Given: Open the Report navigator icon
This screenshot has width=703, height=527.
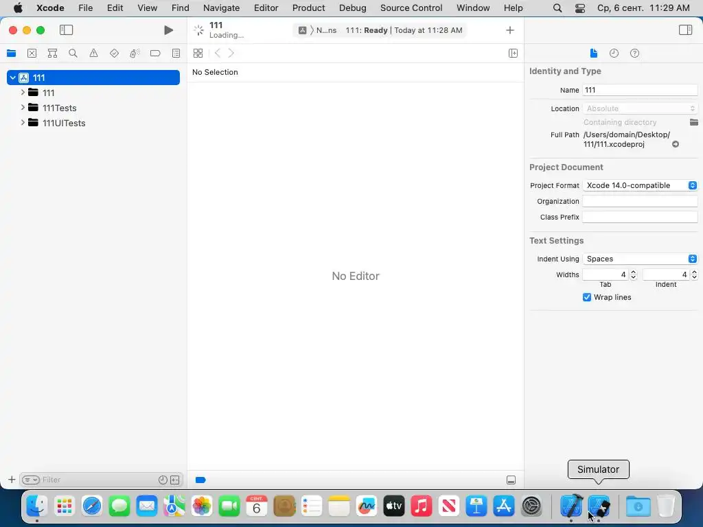Looking at the screenshot, I should (x=176, y=54).
